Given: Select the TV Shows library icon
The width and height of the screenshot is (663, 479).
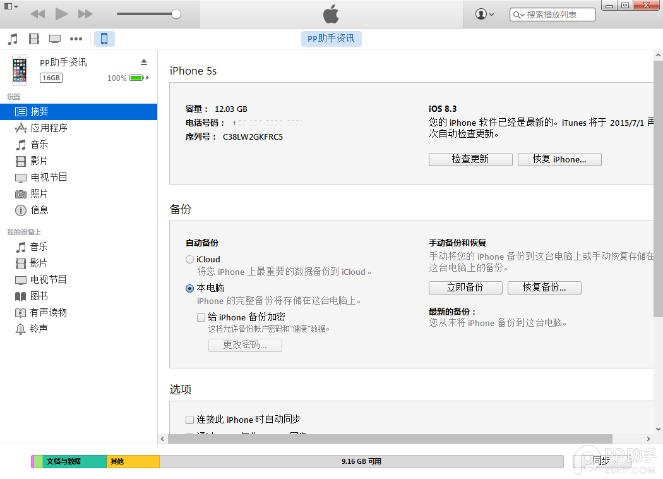Looking at the screenshot, I should tap(55, 39).
